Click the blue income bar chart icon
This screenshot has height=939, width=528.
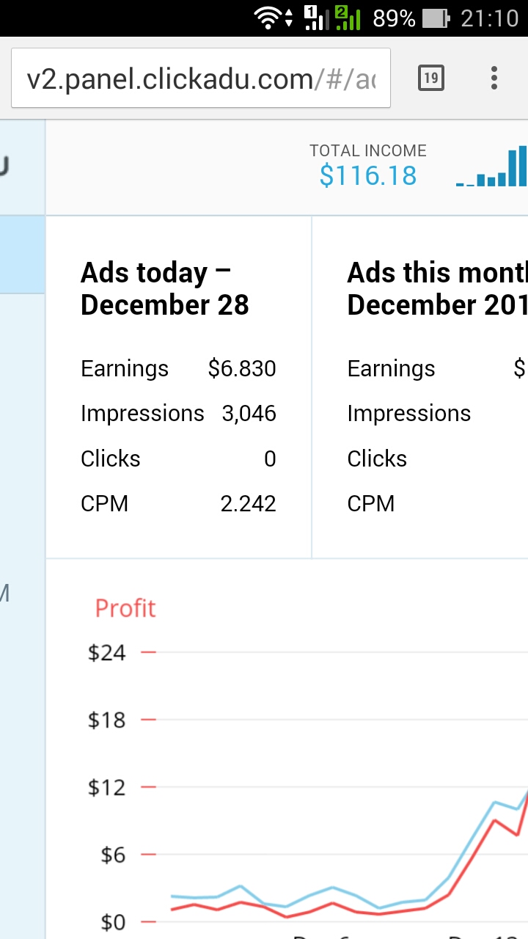click(x=493, y=167)
